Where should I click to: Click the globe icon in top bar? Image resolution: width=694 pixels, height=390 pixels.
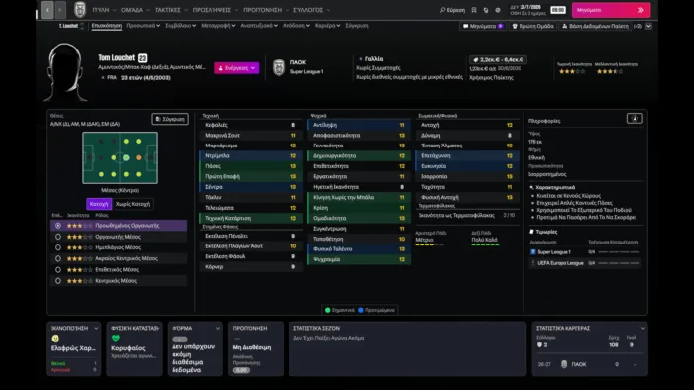[x=498, y=10]
